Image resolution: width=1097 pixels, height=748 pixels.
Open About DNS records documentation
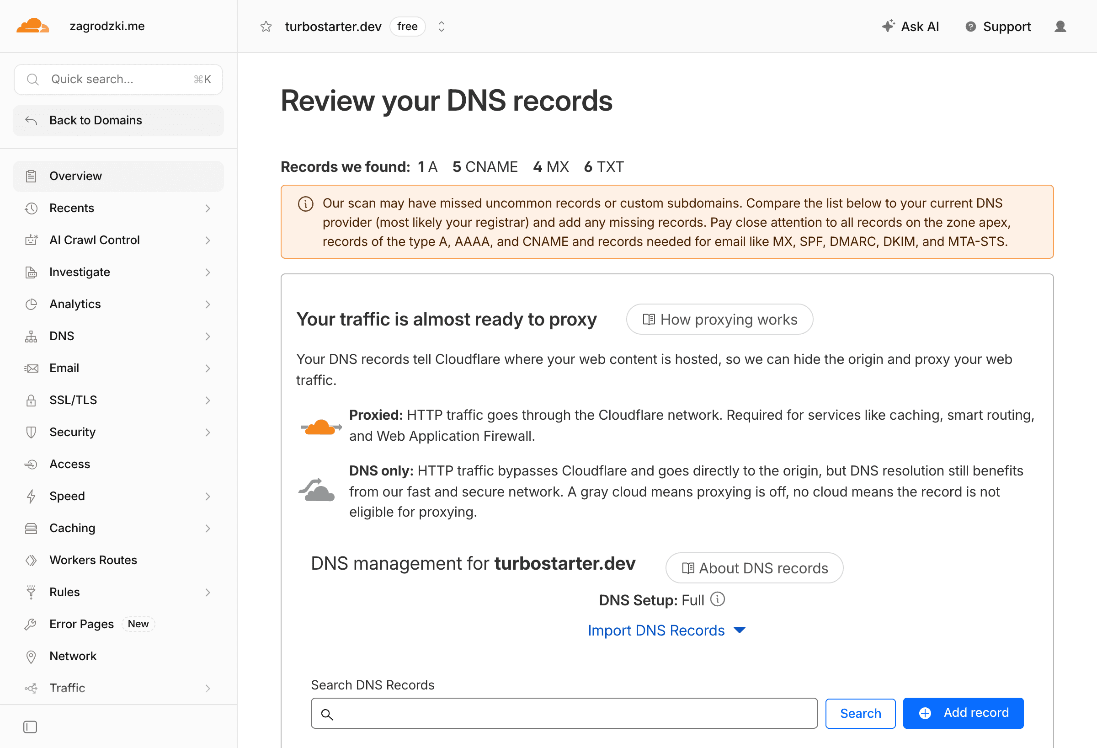coord(754,568)
